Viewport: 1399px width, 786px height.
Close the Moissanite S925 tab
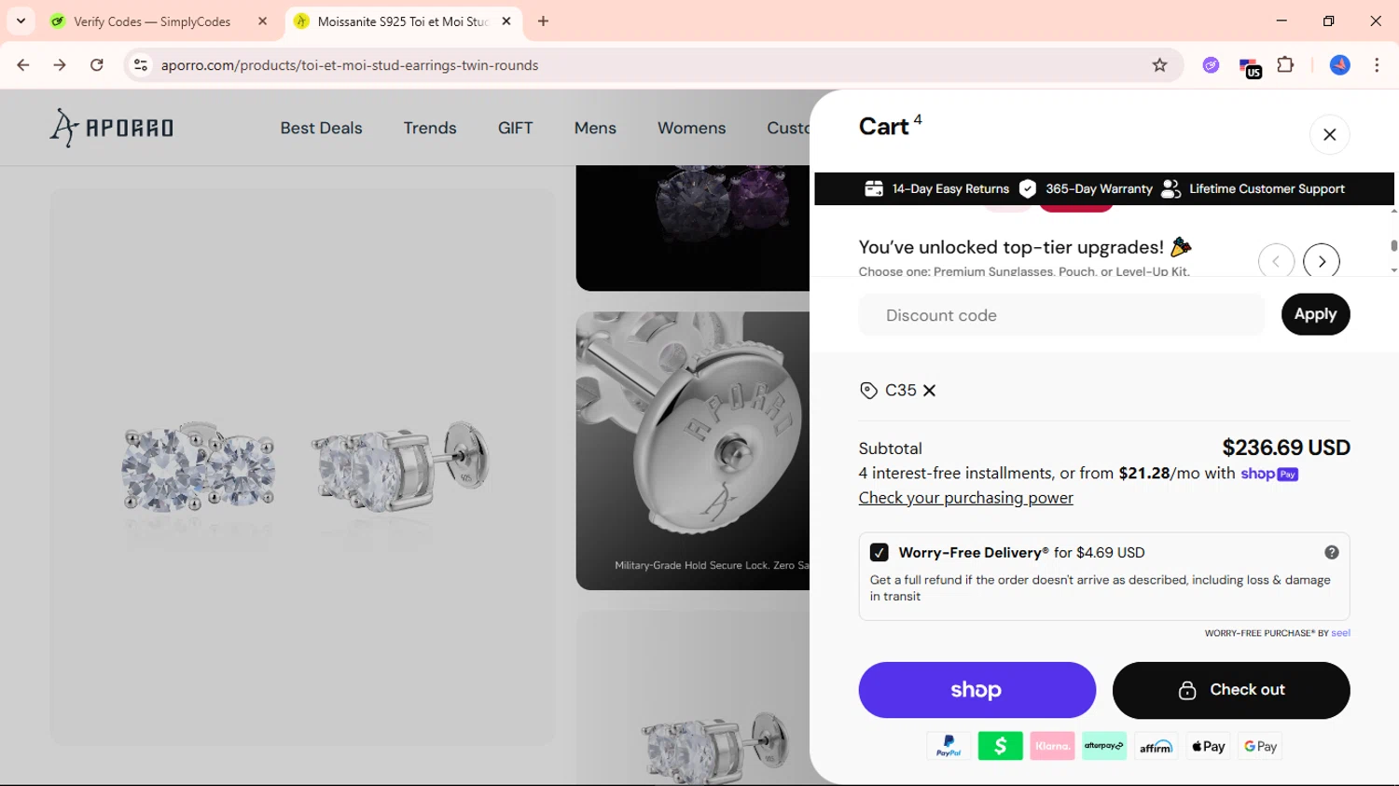pos(506,21)
